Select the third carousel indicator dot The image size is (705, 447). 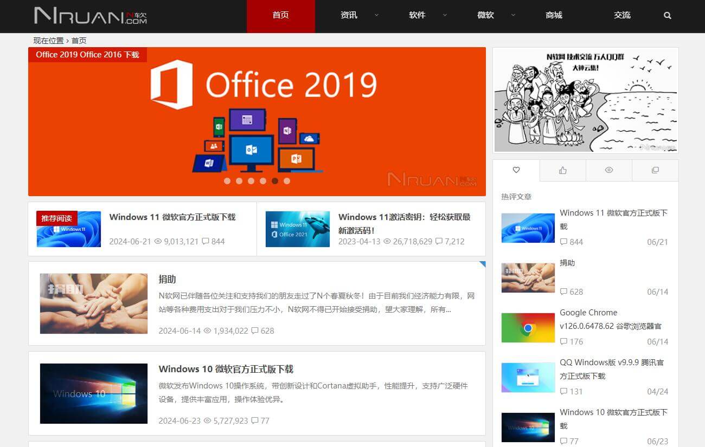[x=251, y=181]
